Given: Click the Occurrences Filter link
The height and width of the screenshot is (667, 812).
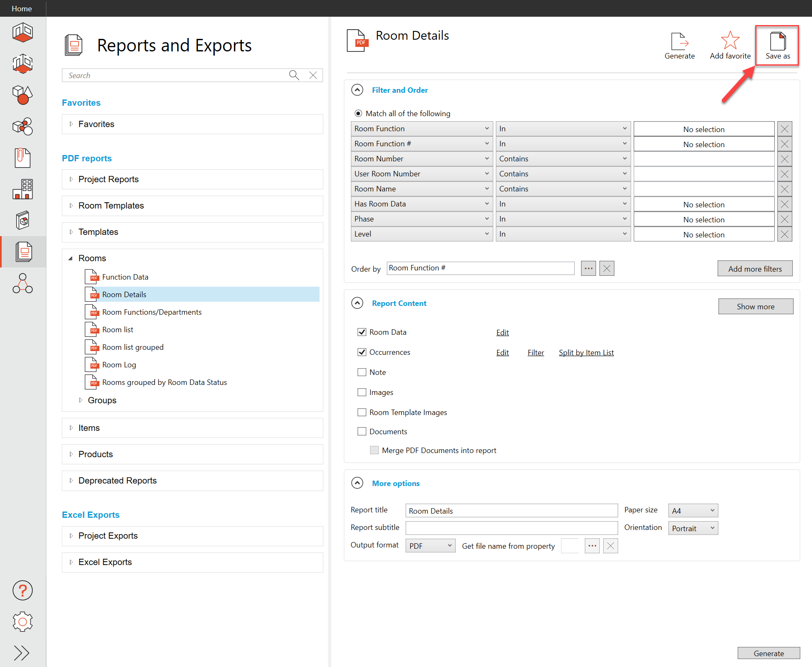Looking at the screenshot, I should pyautogui.click(x=535, y=353).
